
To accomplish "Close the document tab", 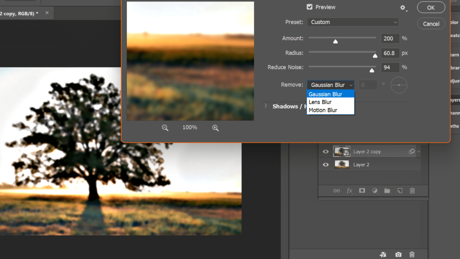I will pos(47,13).
